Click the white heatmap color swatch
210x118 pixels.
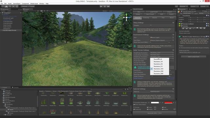(155, 103)
